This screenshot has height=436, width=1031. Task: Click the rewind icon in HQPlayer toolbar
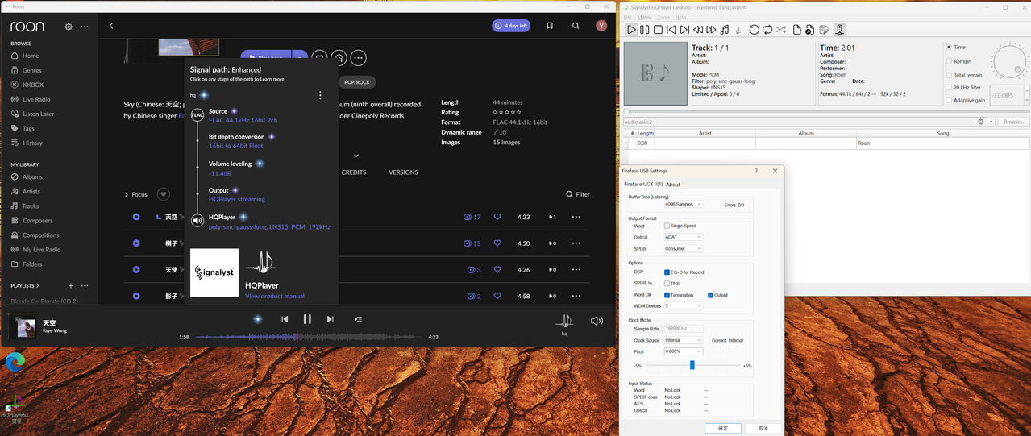698,30
